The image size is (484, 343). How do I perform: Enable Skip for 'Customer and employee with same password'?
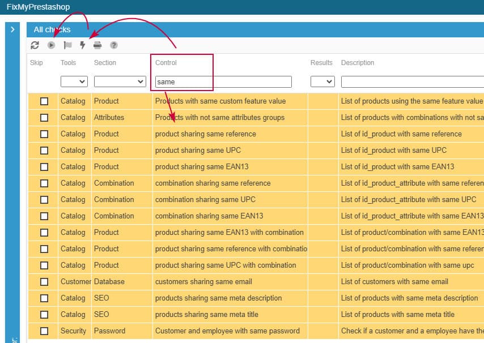coord(44,331)
